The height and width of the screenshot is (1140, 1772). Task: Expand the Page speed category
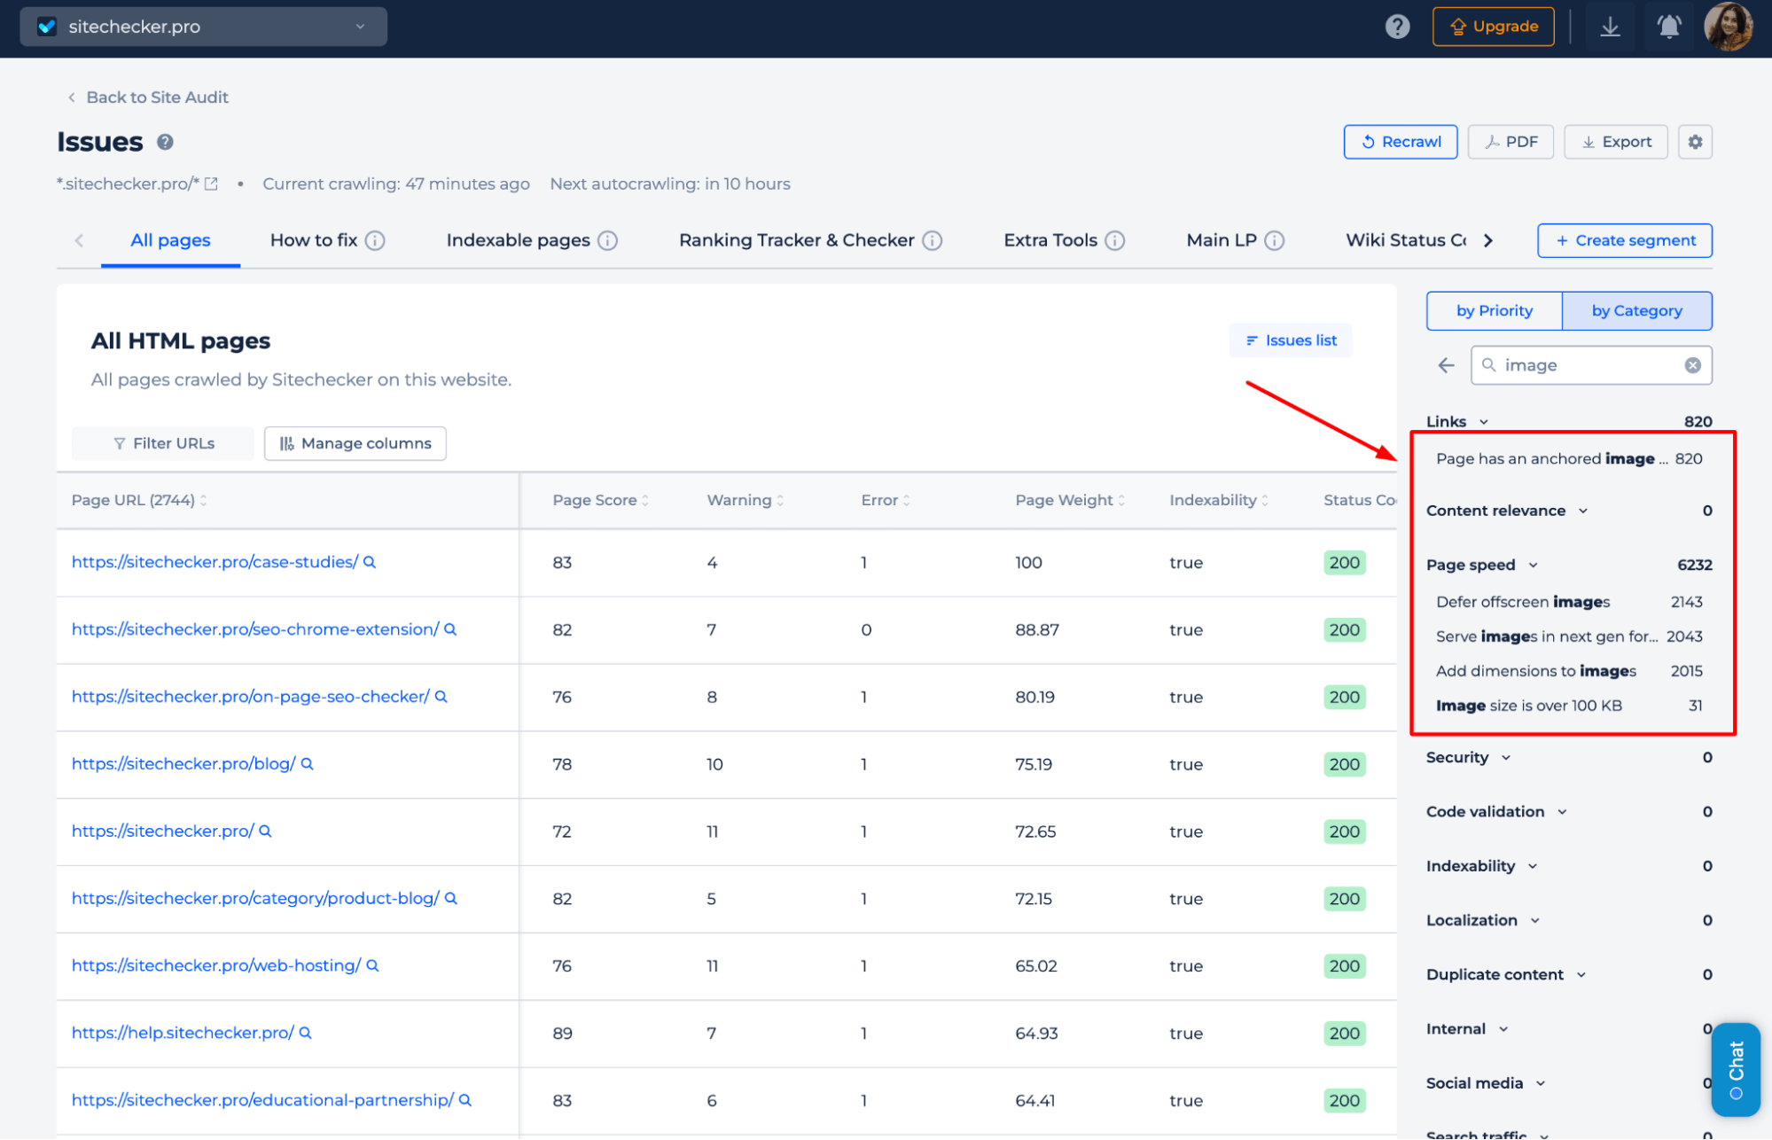[1533, 565]
